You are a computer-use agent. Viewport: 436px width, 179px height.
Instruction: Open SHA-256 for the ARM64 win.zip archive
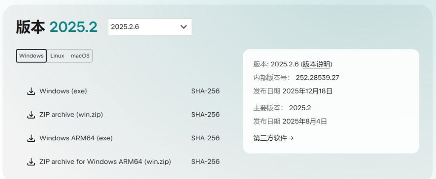coord(205,162)
